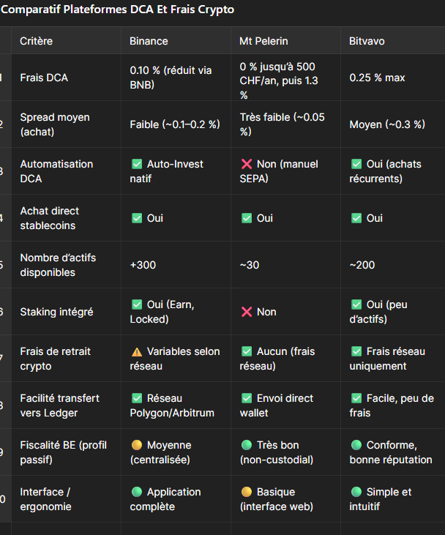Click the Frais DCA row label
Image resolution: width=445 pixels, height=535 pixels.
pos(45,78)
